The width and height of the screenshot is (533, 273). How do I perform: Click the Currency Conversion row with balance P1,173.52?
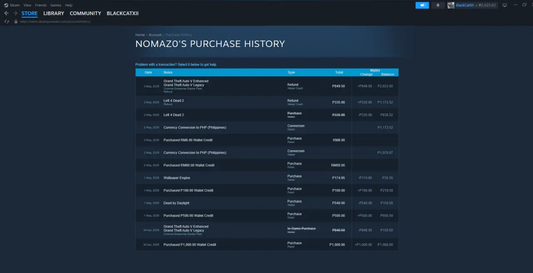click(267, 128)
